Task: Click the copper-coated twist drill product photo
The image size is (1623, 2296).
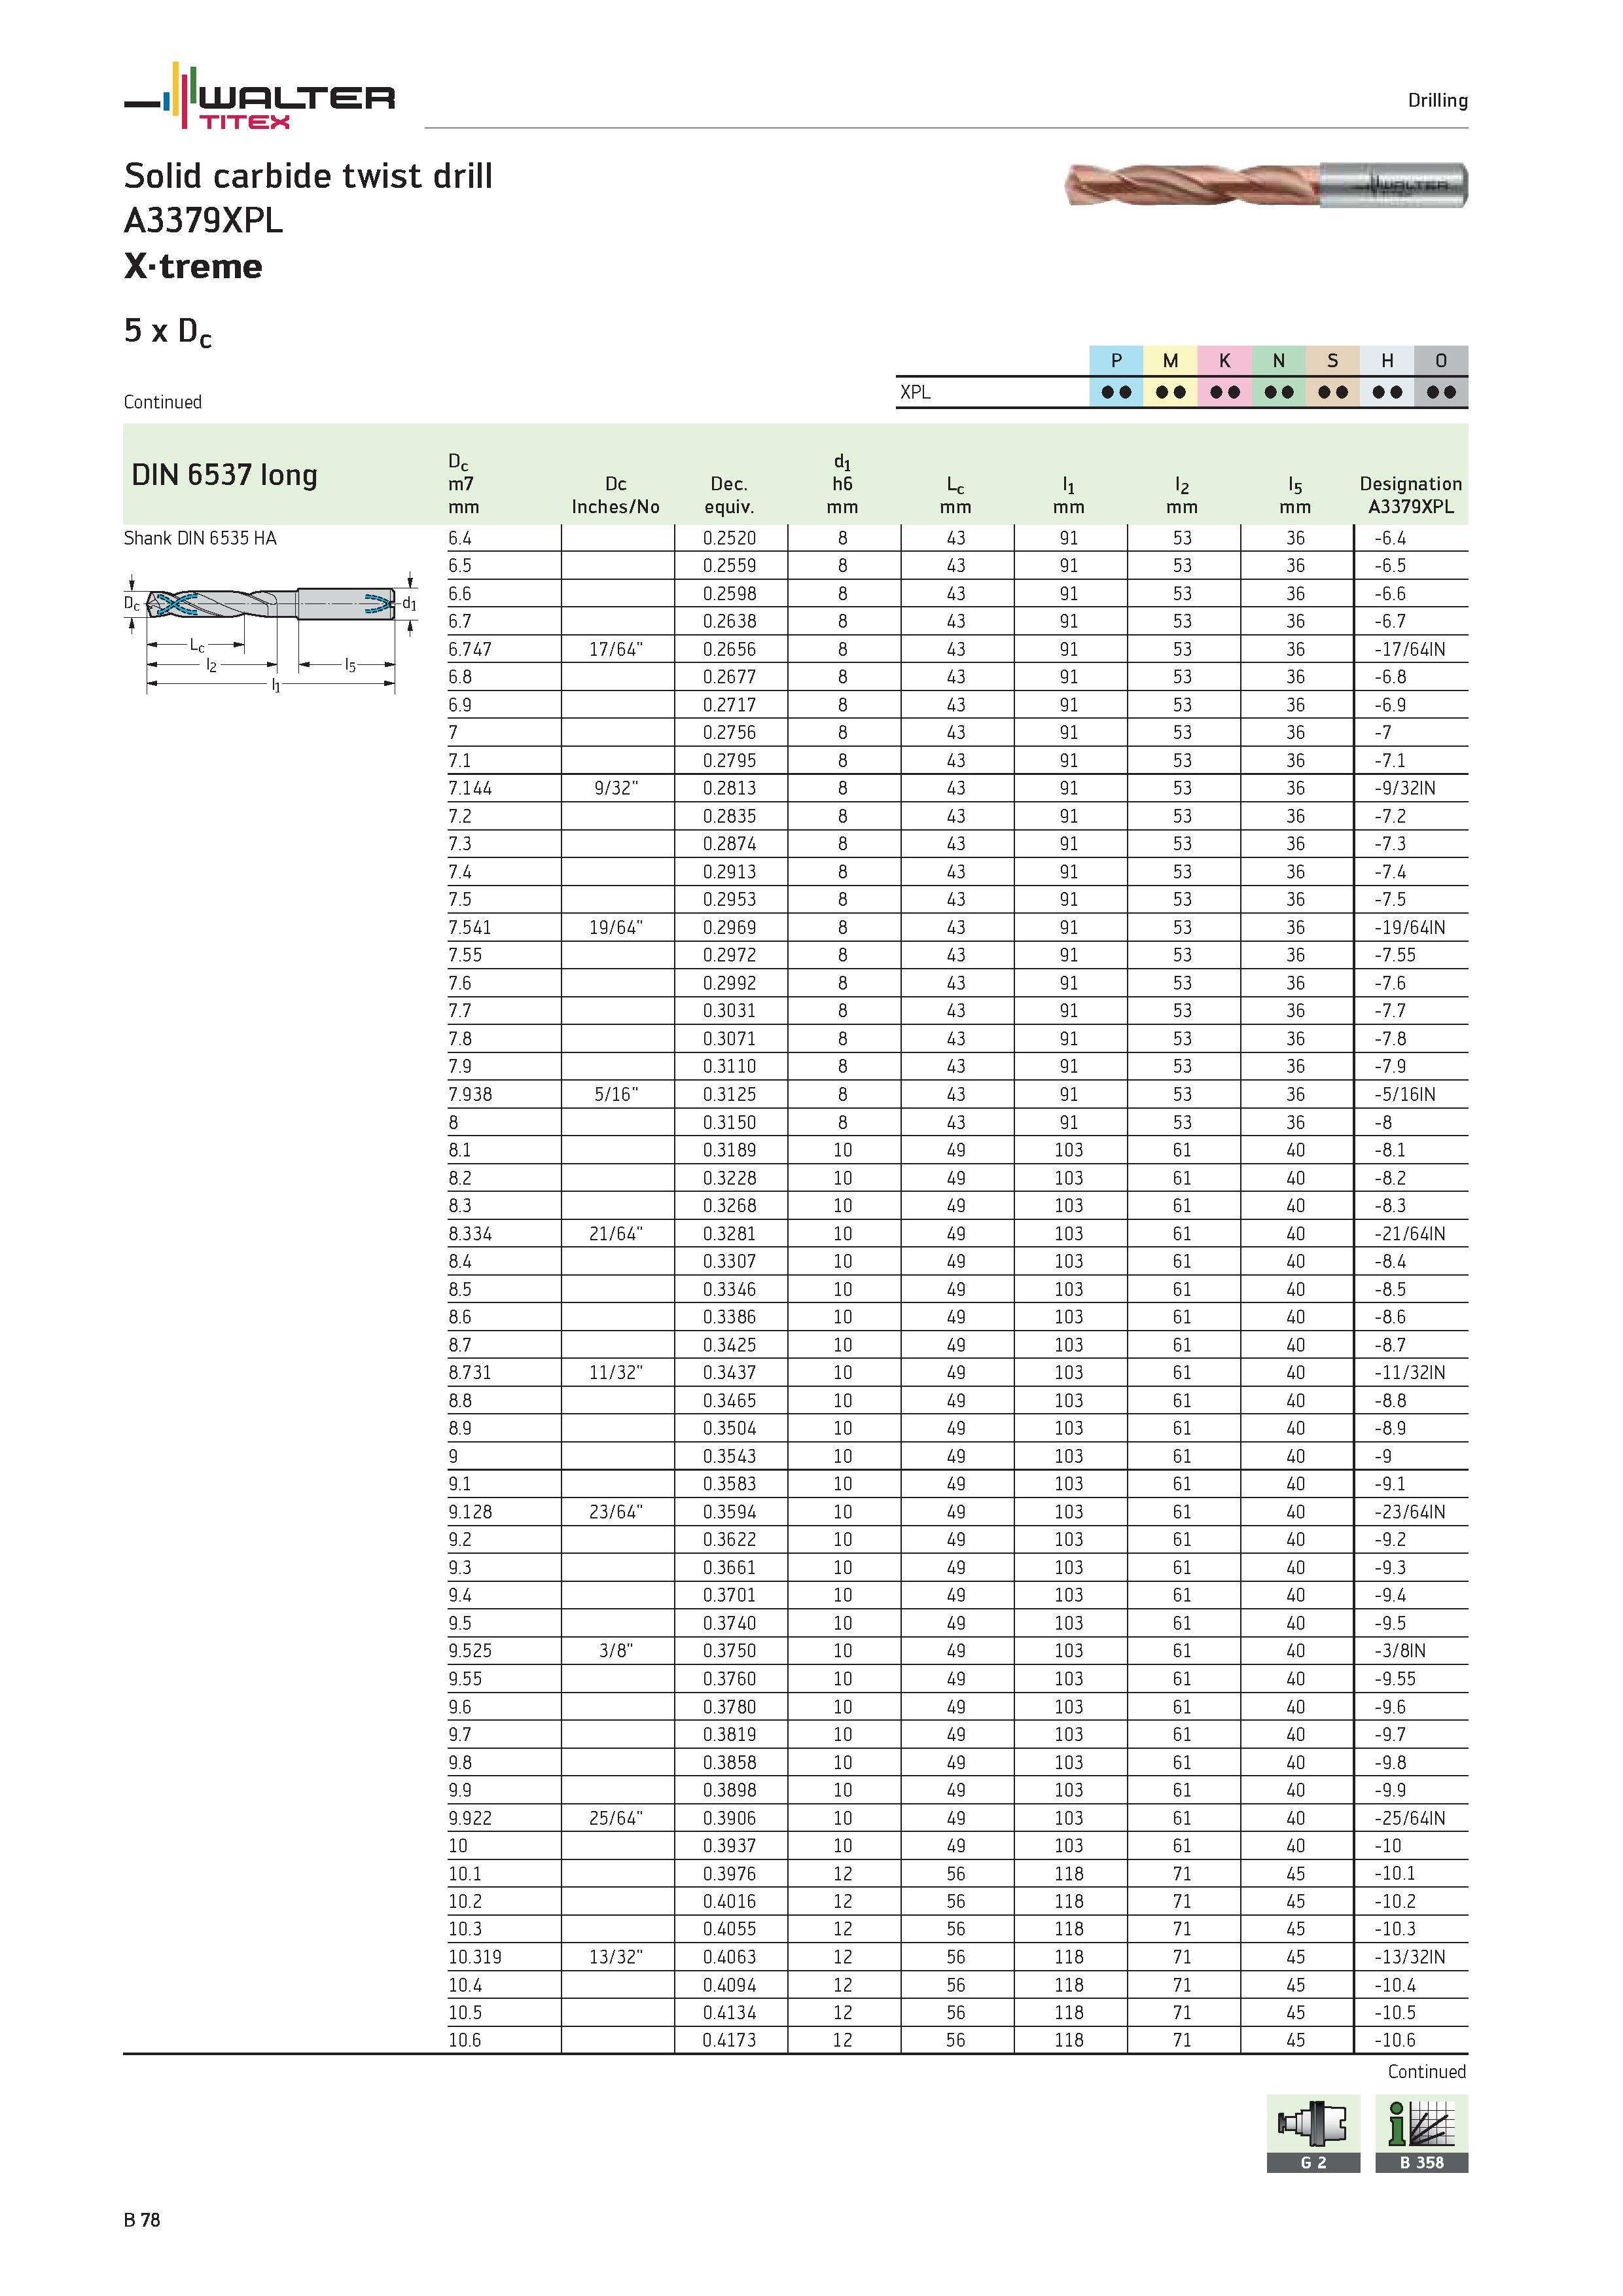Action: click(x=1266, y=185)
